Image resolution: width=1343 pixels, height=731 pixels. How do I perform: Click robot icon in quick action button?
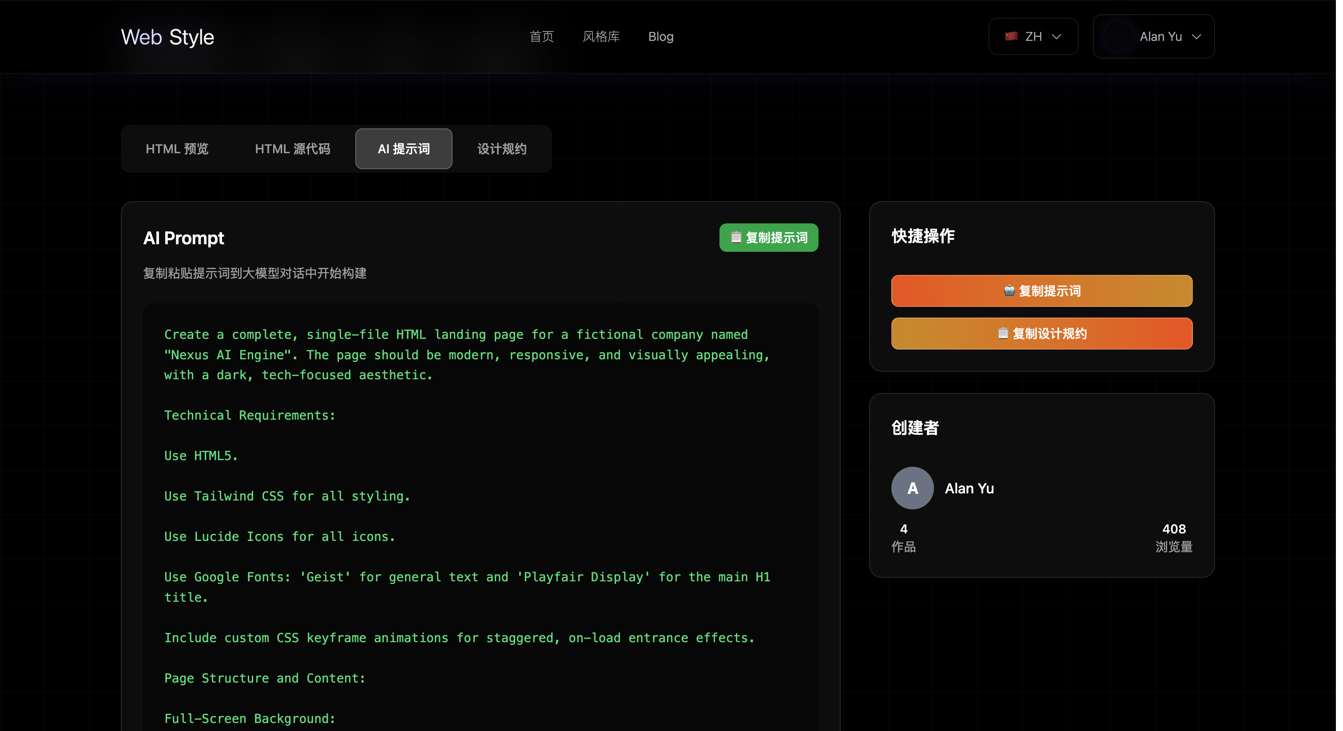1009,291
